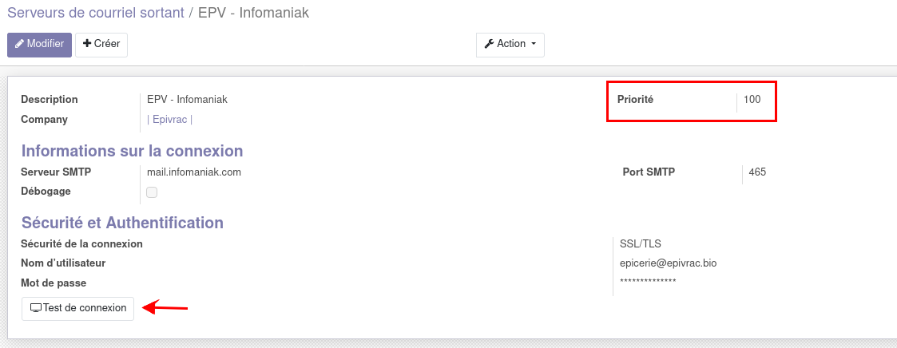
Task: Toggle the Débogage checkbox
Action: click(152, 192)
